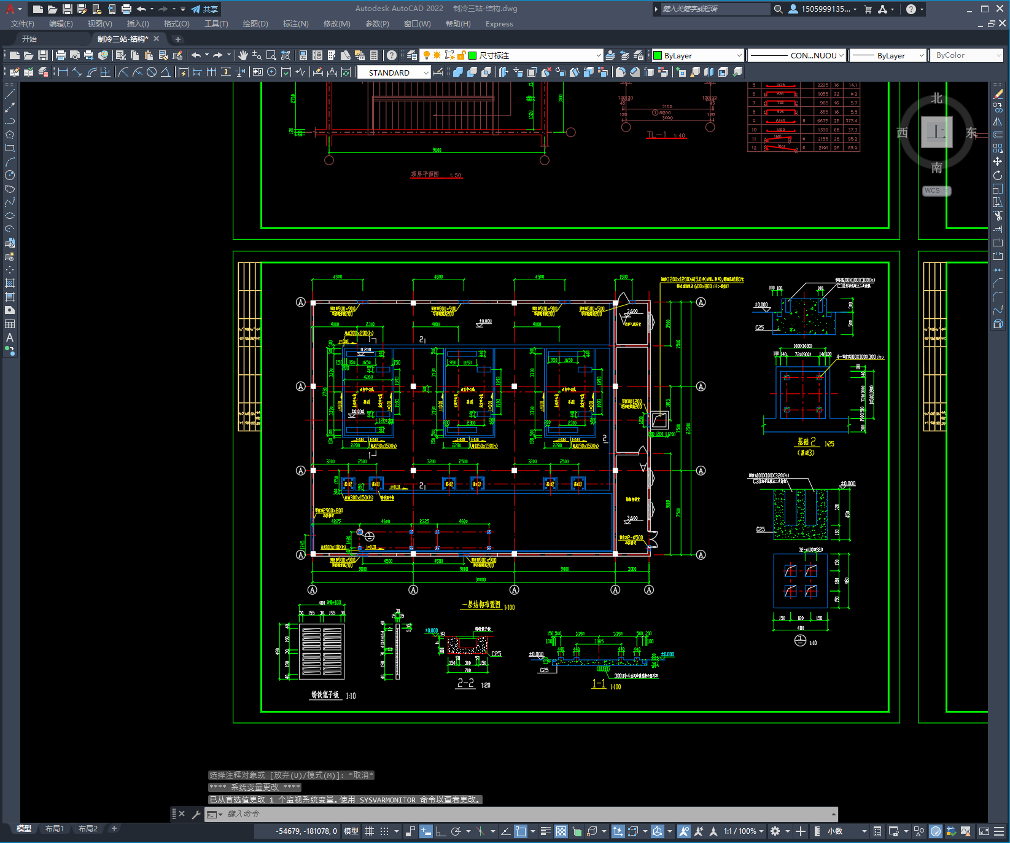Open the Express menu
This screenshot has height=843, width=1010.
pos(499,24)
